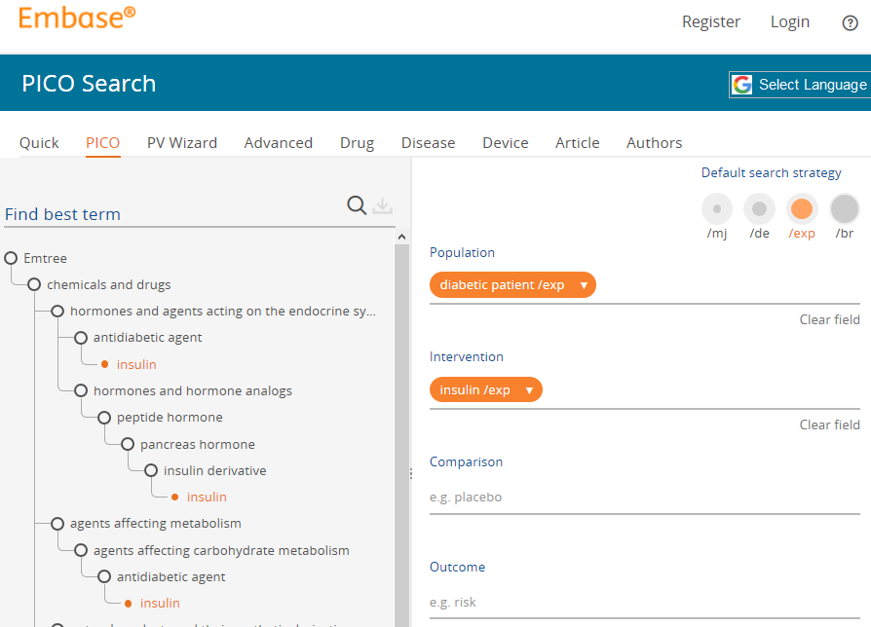The image size is (871, 627).
Task: Click the 'Emtree' root label
Action: coord(45,259)
